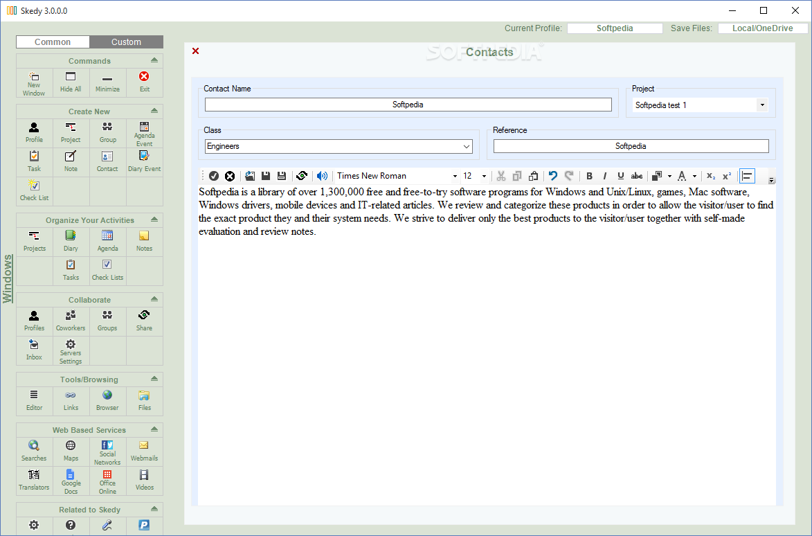Image resolution: width=812 pixels, height=536 pixels.
Task: Click the red Exit command icon
Action: [x=144, y=83]
